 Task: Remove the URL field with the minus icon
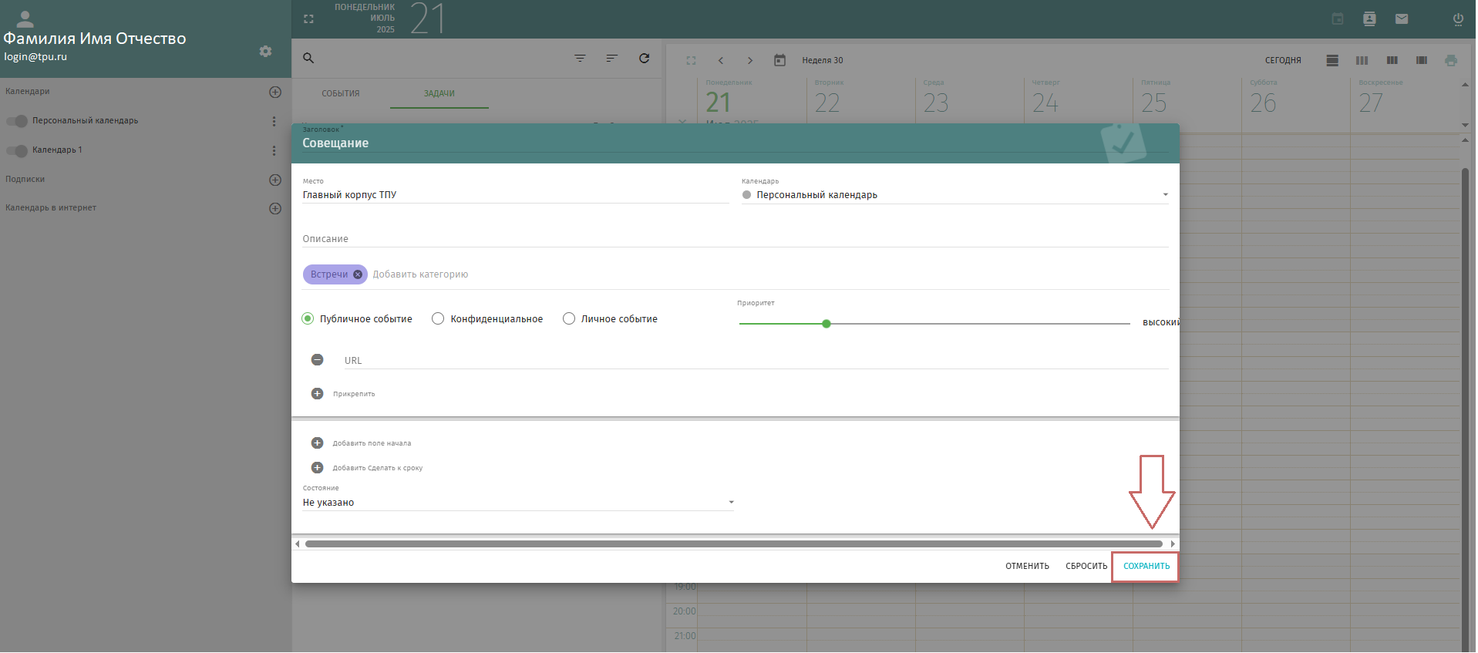point(317,360)
